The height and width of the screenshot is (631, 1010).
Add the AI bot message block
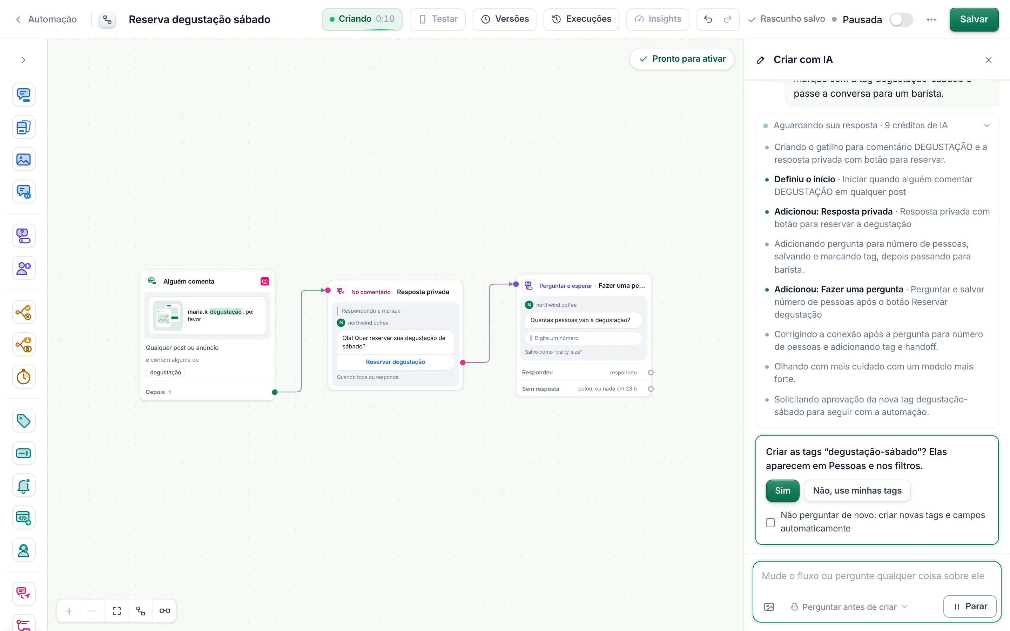pos(23,191)
